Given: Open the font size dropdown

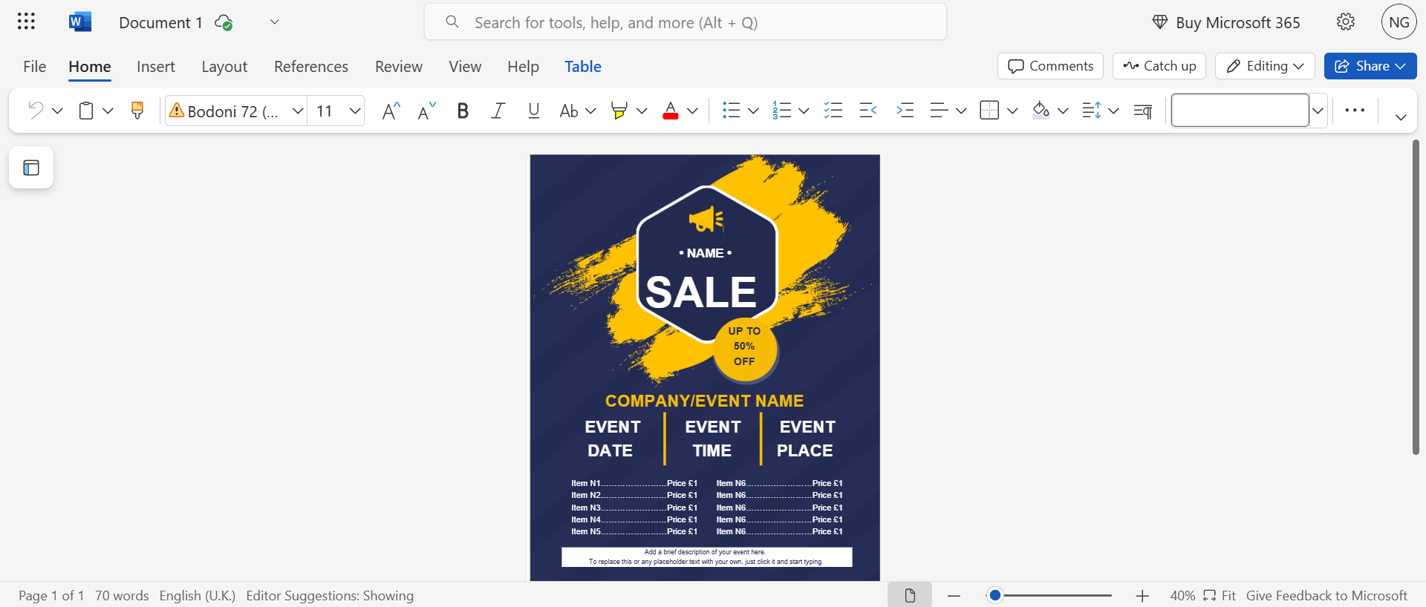Looking at the screenshot, I should [355, 111].
